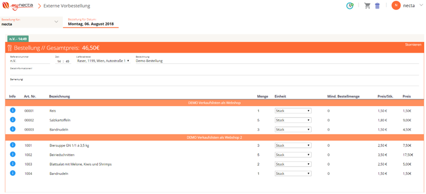
Task: Show info for Beiriedschnitten
Action: 13,155
